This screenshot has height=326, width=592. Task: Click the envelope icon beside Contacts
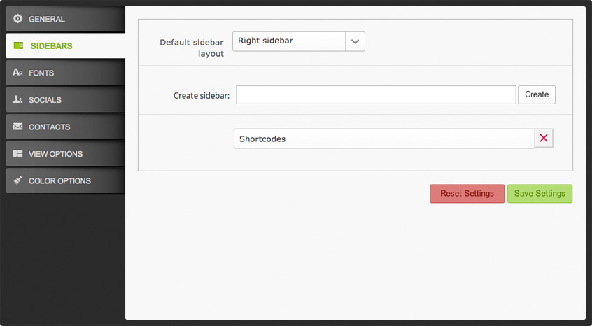(x=18, y=127)
